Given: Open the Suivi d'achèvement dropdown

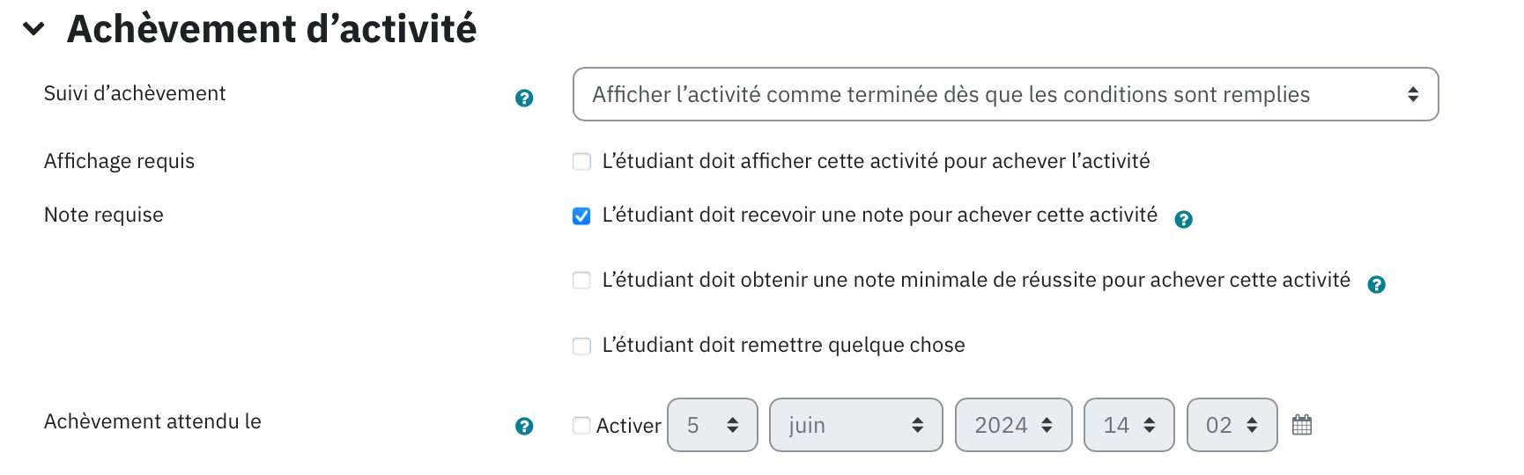Looking at the screenshot, I should point(1005,94).
